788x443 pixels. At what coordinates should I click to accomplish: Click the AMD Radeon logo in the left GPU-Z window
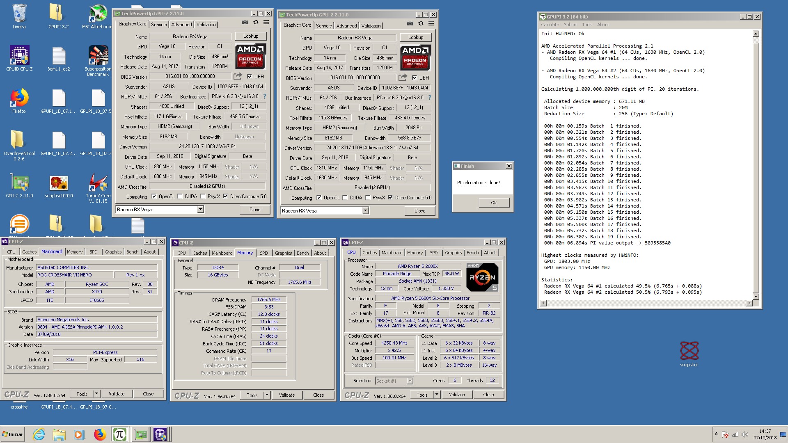click(250, 56)
